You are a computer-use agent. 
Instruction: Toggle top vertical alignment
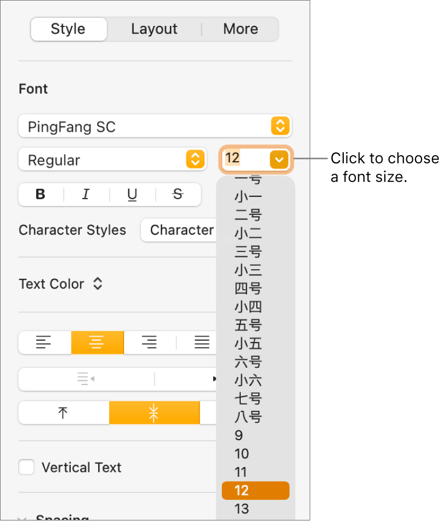63,413
